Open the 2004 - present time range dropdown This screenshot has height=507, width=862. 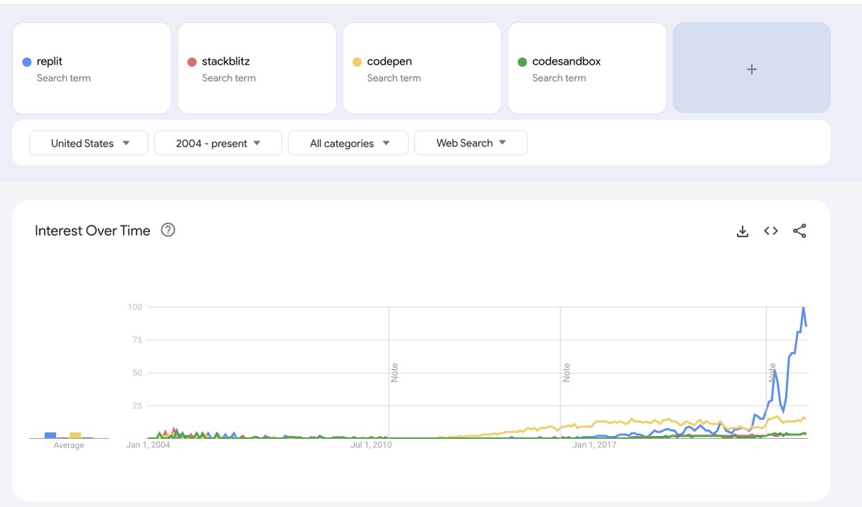[218, 143]
